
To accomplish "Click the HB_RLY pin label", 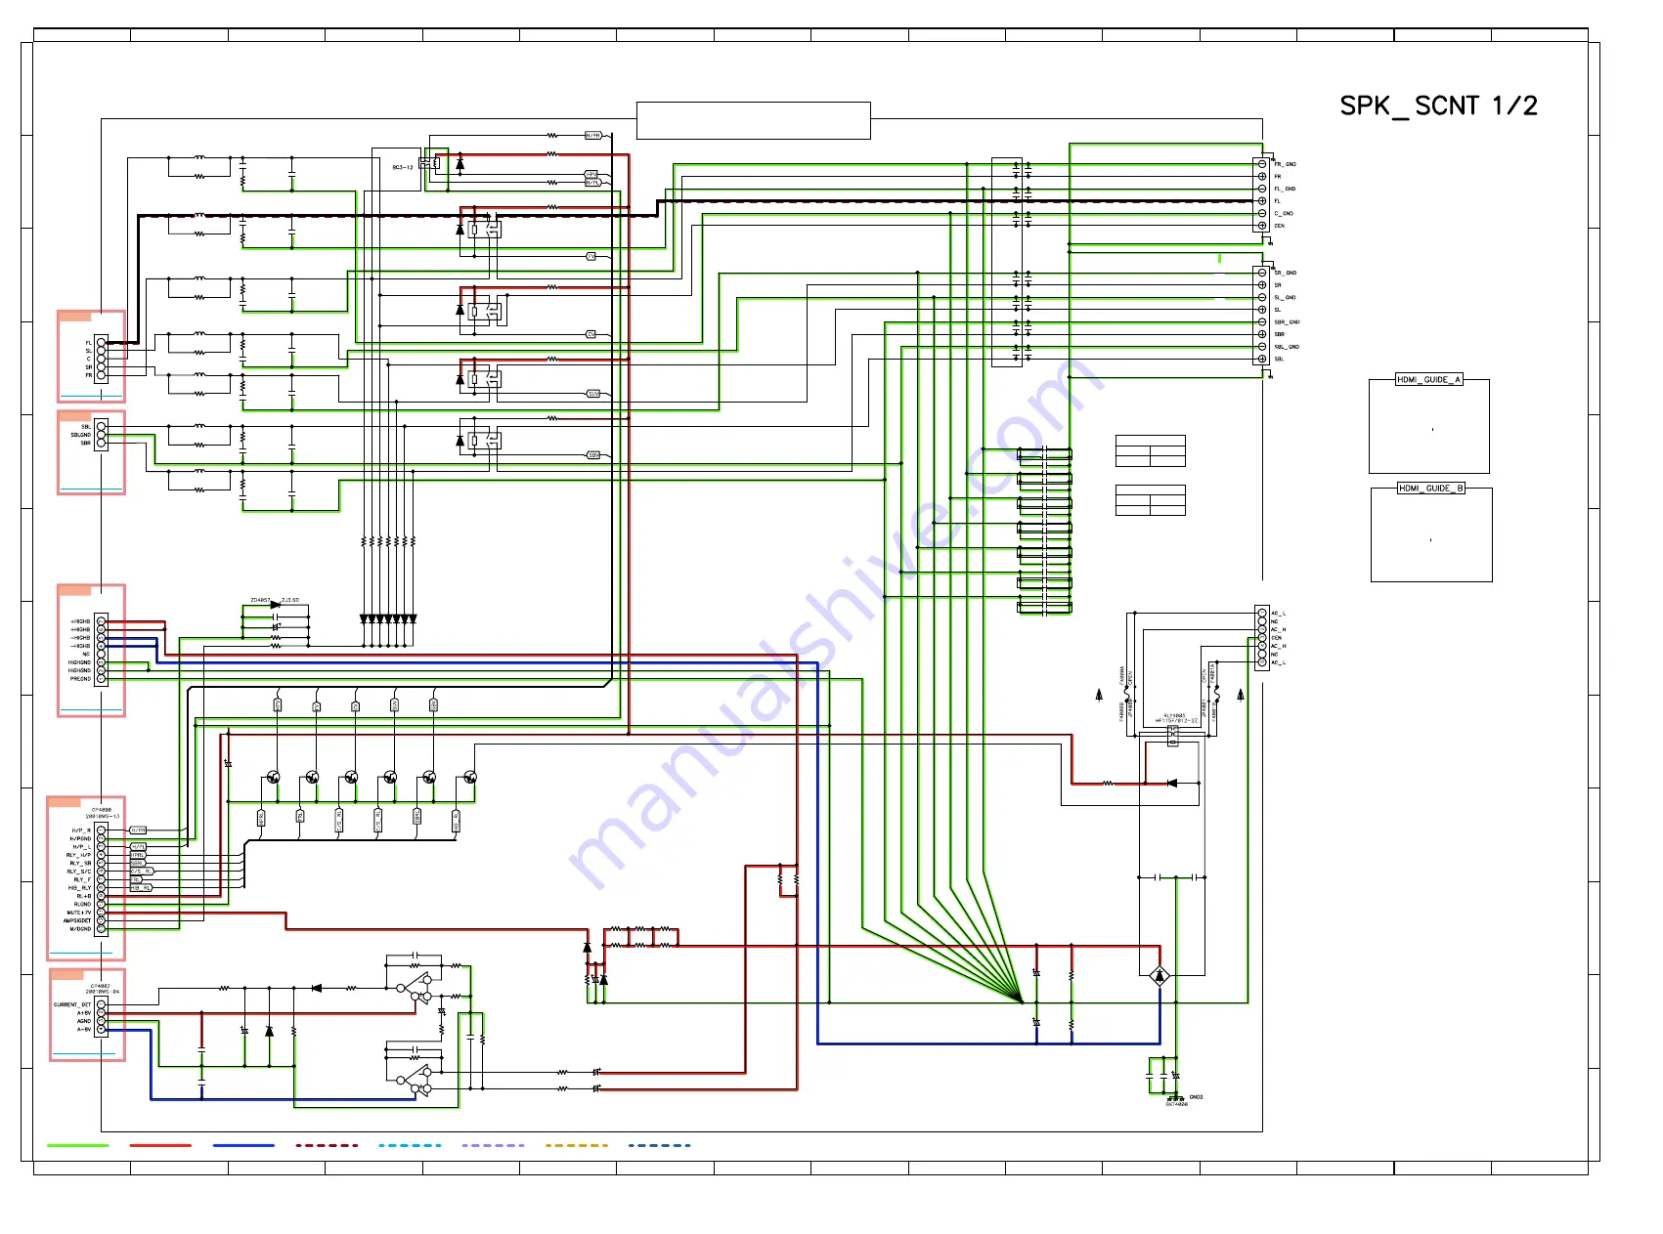I will pos(79,888).
